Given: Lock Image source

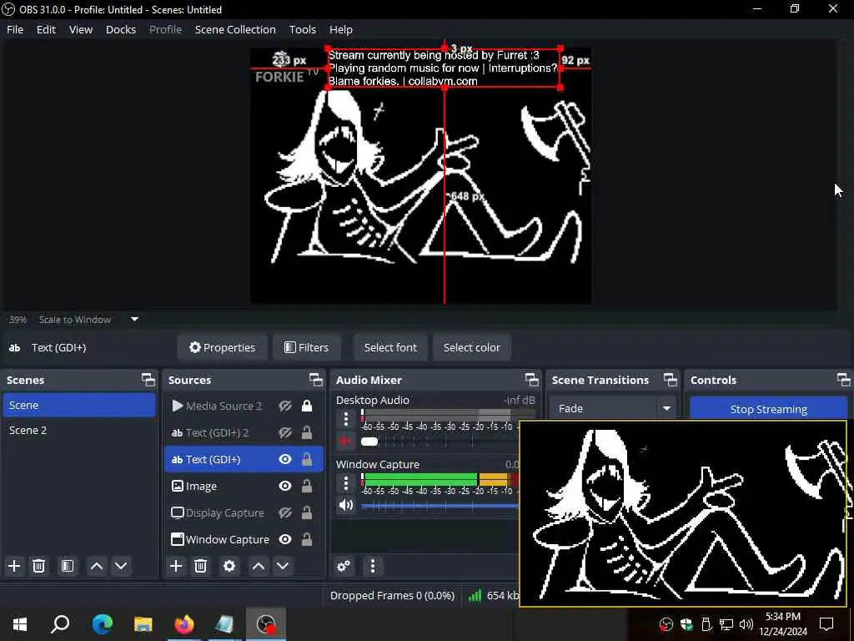Looking at the screenshot, I should (x=307, y=486).
